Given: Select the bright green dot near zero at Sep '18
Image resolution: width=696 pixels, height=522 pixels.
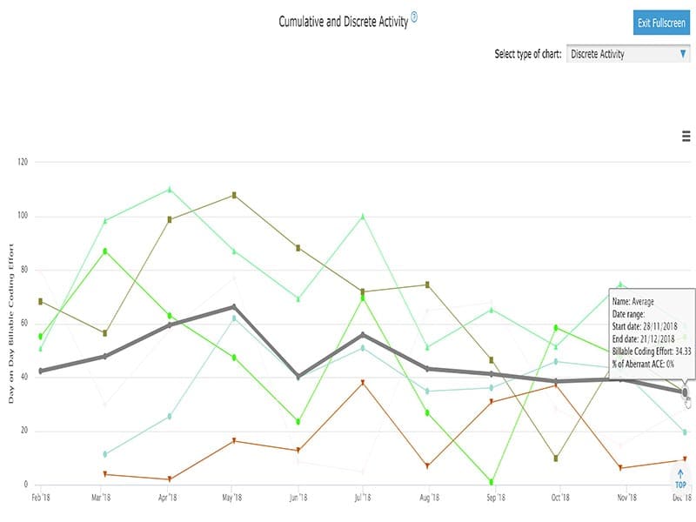Looking at the screenshot, I should click(x=492, y=481).
